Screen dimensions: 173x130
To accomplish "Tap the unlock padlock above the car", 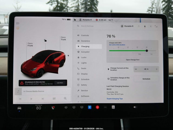I will pyautogui.click(x=45, y=40).
